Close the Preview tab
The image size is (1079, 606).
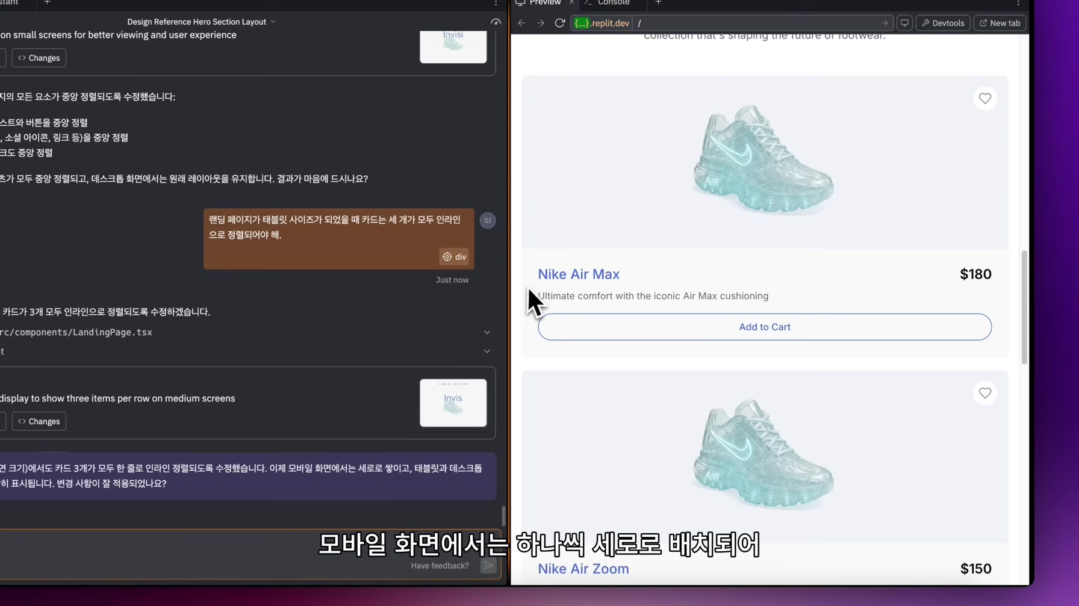571,3
